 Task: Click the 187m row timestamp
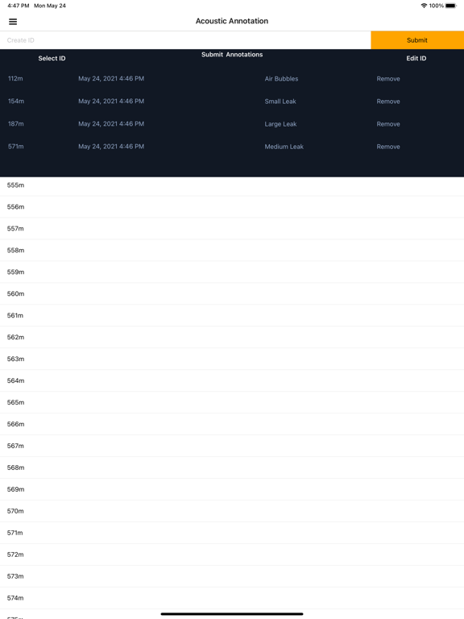click(111, 123)
